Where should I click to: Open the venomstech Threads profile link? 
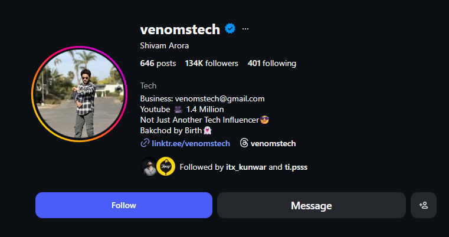tap(273, 143)
